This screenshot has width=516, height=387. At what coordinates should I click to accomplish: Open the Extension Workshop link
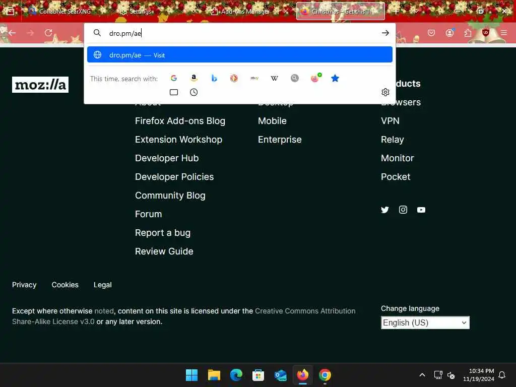[x=179, y=140]
